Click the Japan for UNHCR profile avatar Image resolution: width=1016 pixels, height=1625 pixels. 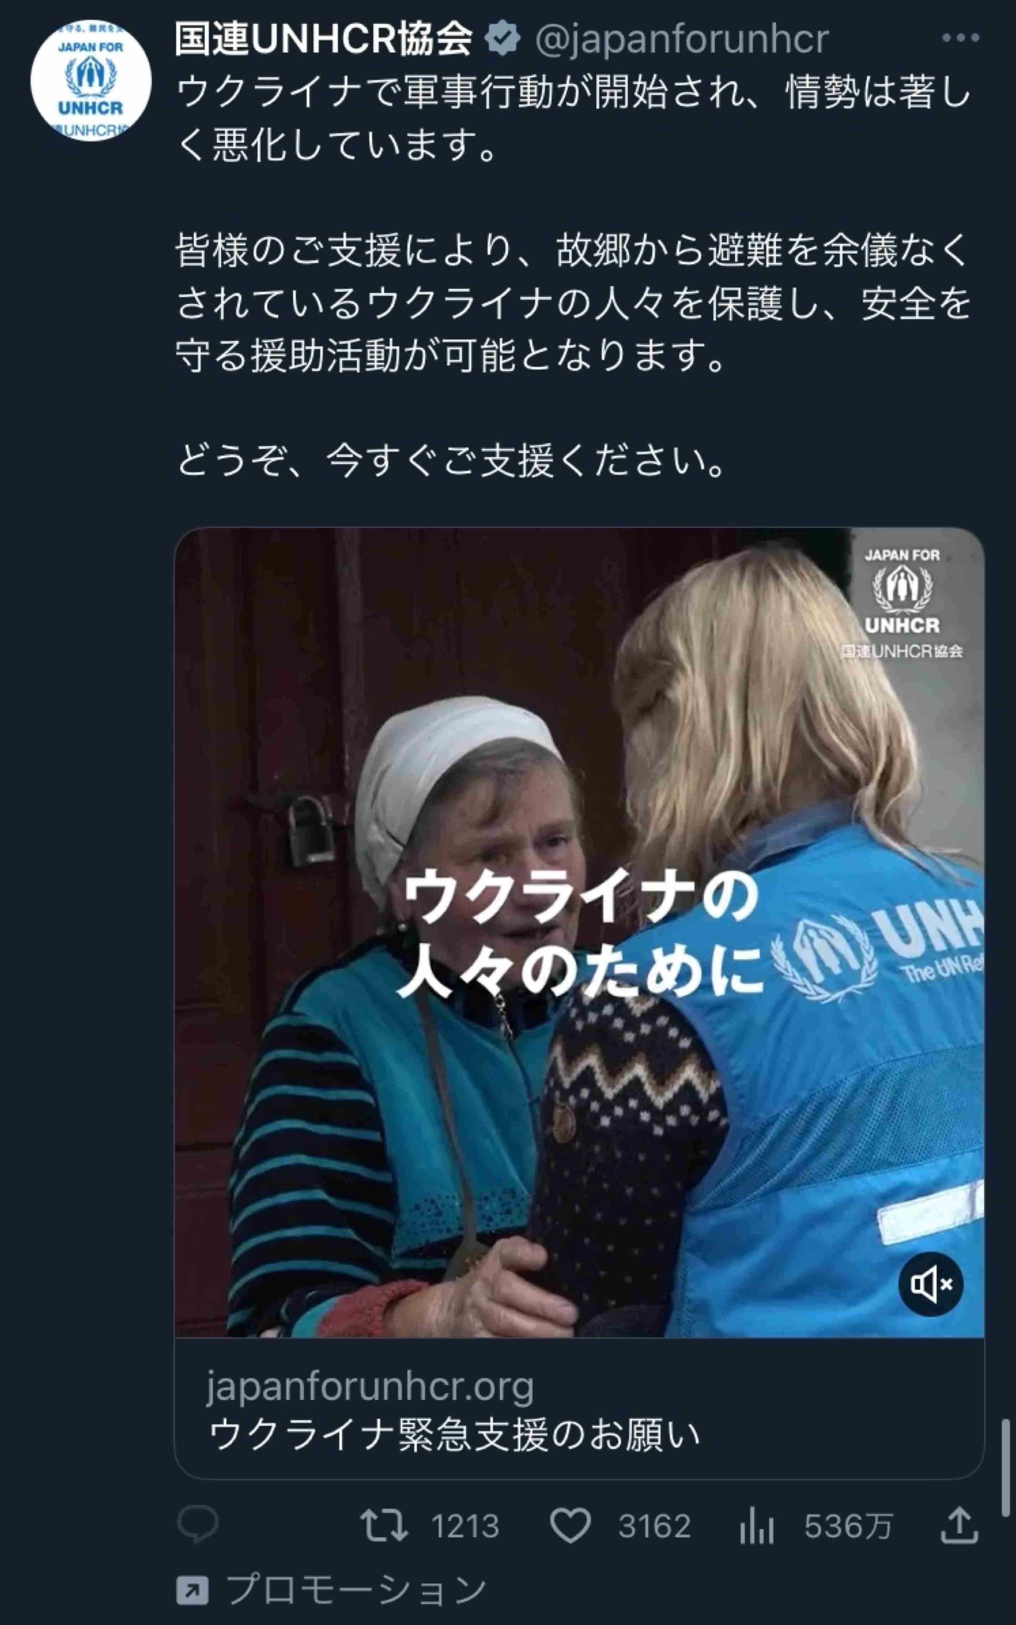[x=91, y=80]
